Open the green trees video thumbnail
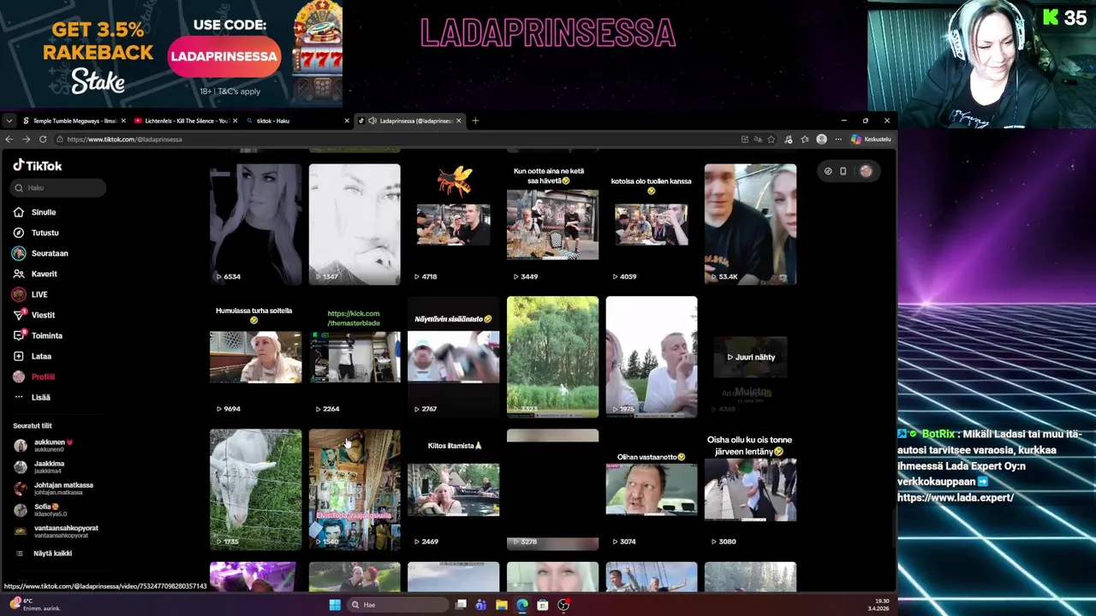 (552, 357)
